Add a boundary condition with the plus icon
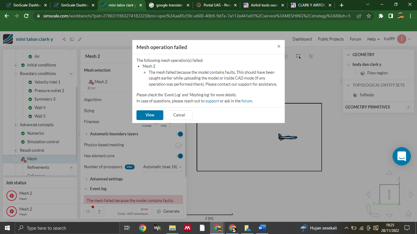Image resolution: width=417 pixels, height=234 pixels. [x=71, y=74]
